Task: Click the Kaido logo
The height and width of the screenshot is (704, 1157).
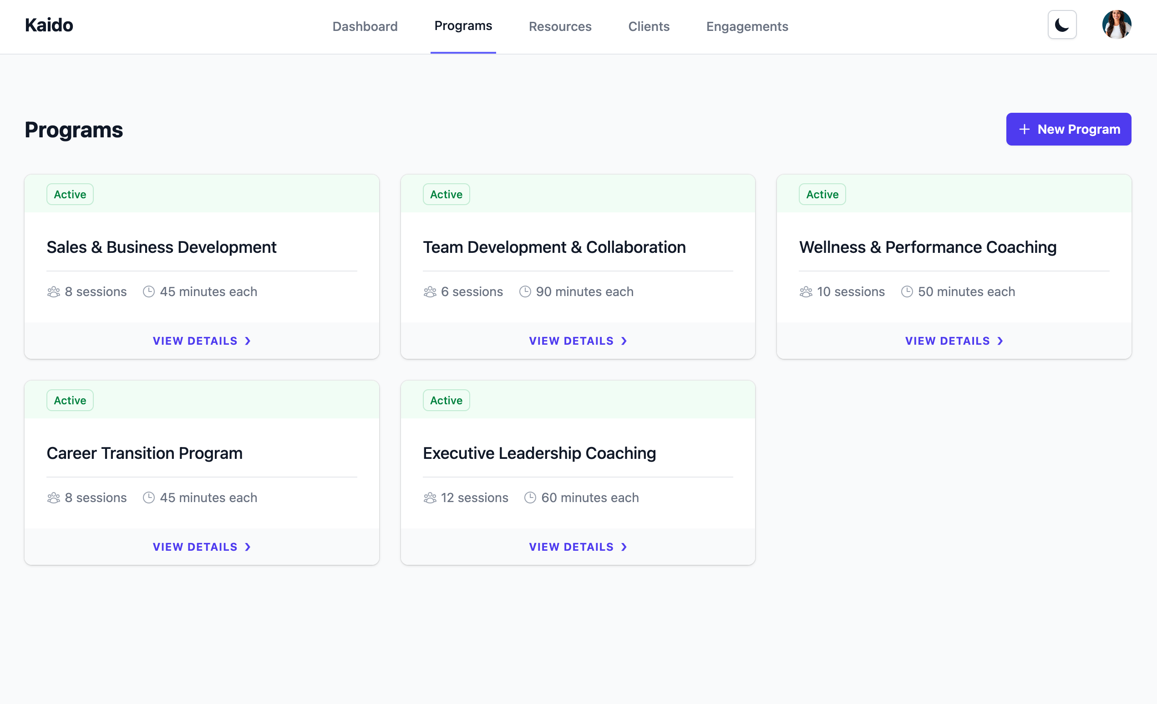Action: (49, 25)
